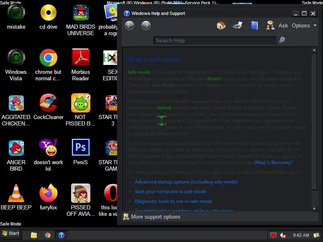323x242 pixels.
Task: Go back in Help and Support
Action: 129,26
